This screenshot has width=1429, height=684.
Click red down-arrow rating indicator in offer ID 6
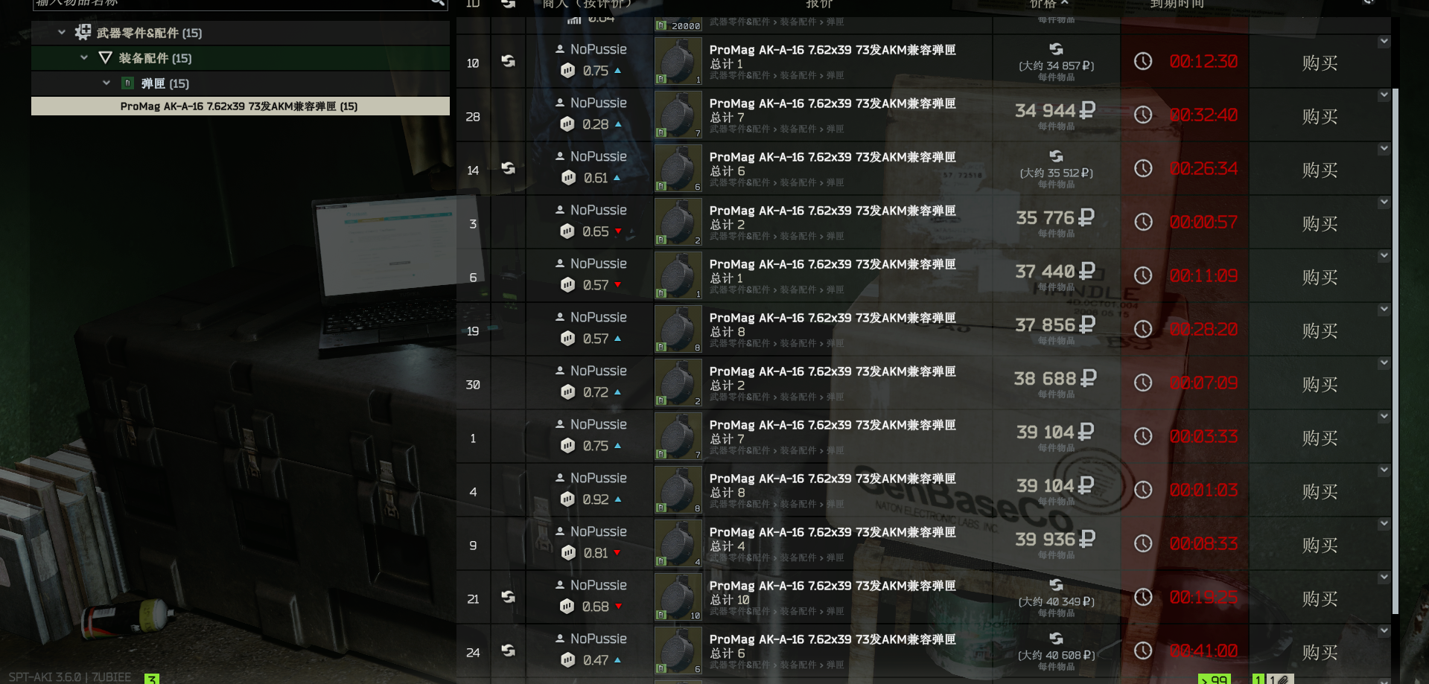[x=617, y=285]
